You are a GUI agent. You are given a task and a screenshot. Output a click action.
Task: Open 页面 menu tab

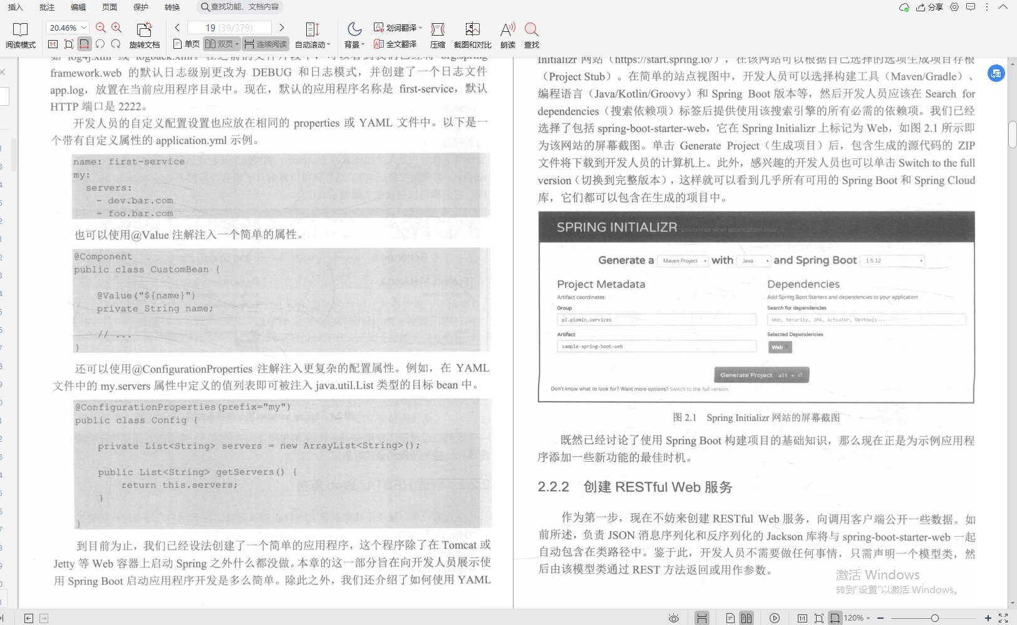109,7
